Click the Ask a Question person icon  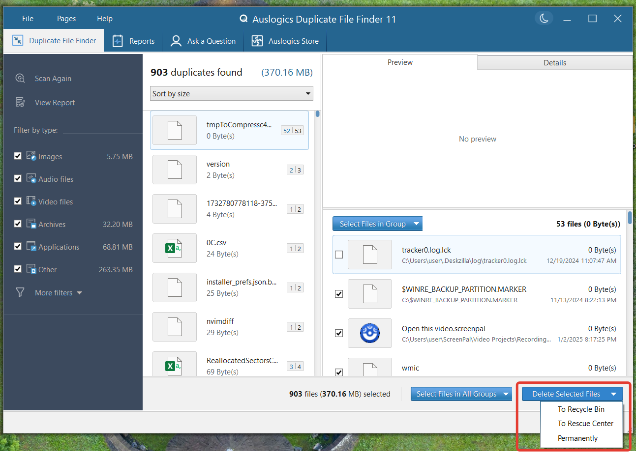[x=176, y=41]
